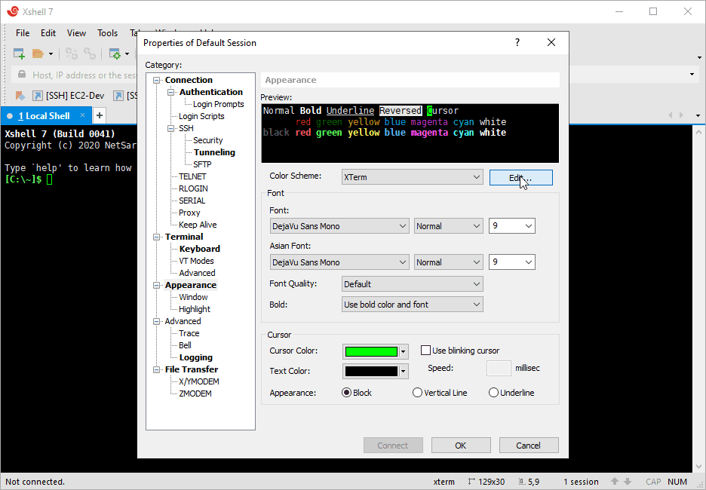The width and height of the screenshot is (706, 490).
Task: Switch to the 1 Local Shell tab
Action: click(46, 115)
